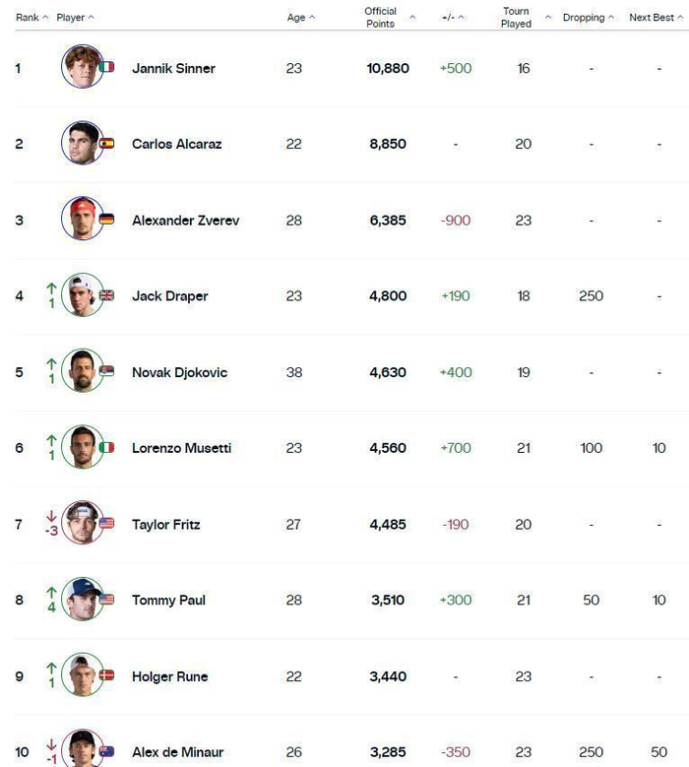Click the Danish flag beside Holger Rune

(106, 676)
